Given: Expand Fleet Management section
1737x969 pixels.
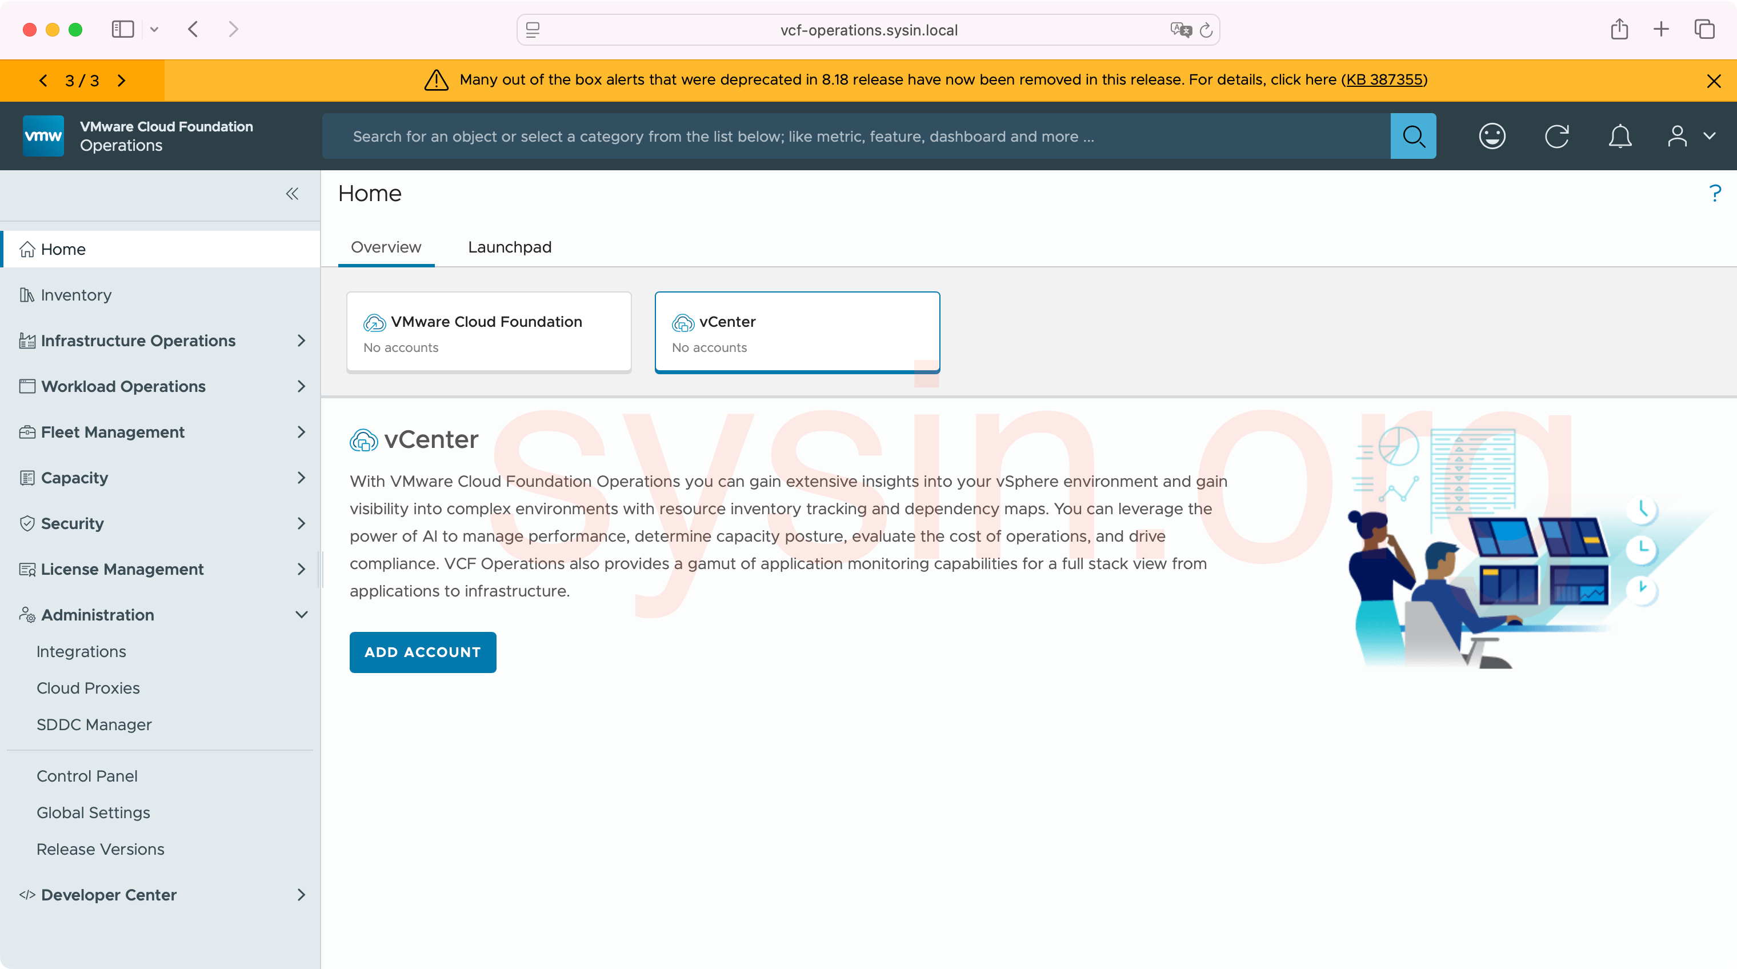Looking at the screenshot, I should [301, 433].
